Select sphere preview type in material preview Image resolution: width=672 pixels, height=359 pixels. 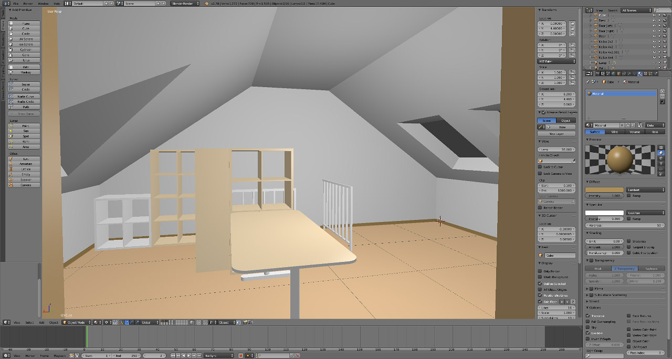tap(661, 153)
